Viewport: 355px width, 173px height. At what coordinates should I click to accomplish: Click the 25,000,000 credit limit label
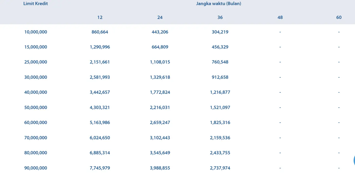[x=36, y=62]
